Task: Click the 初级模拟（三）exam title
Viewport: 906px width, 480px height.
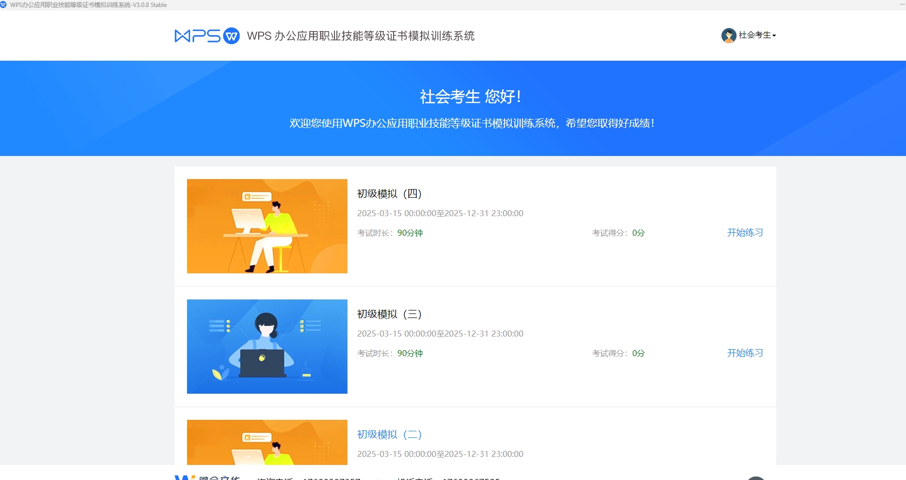Action: click(x=389, y=314)
